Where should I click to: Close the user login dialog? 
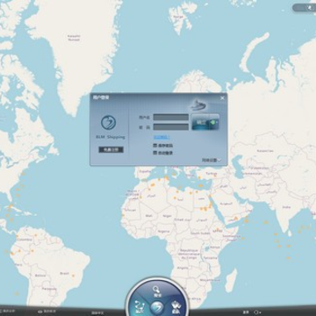click(222, 98)
